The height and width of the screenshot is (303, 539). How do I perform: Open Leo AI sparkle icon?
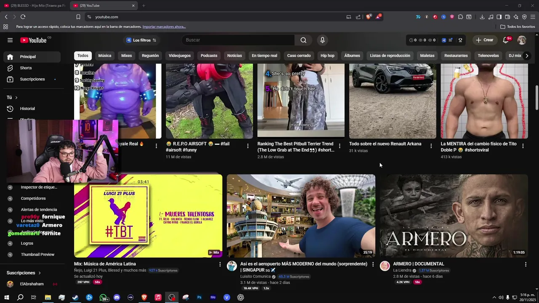coord(516,17)
